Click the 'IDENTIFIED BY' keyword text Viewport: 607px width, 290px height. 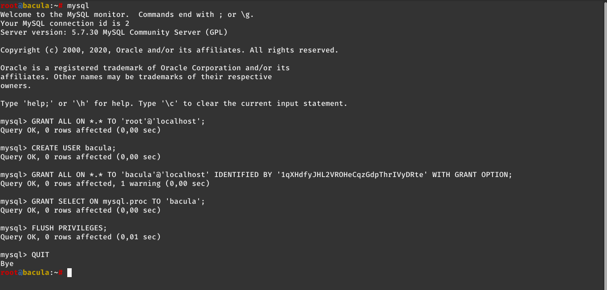coord(243,175)
